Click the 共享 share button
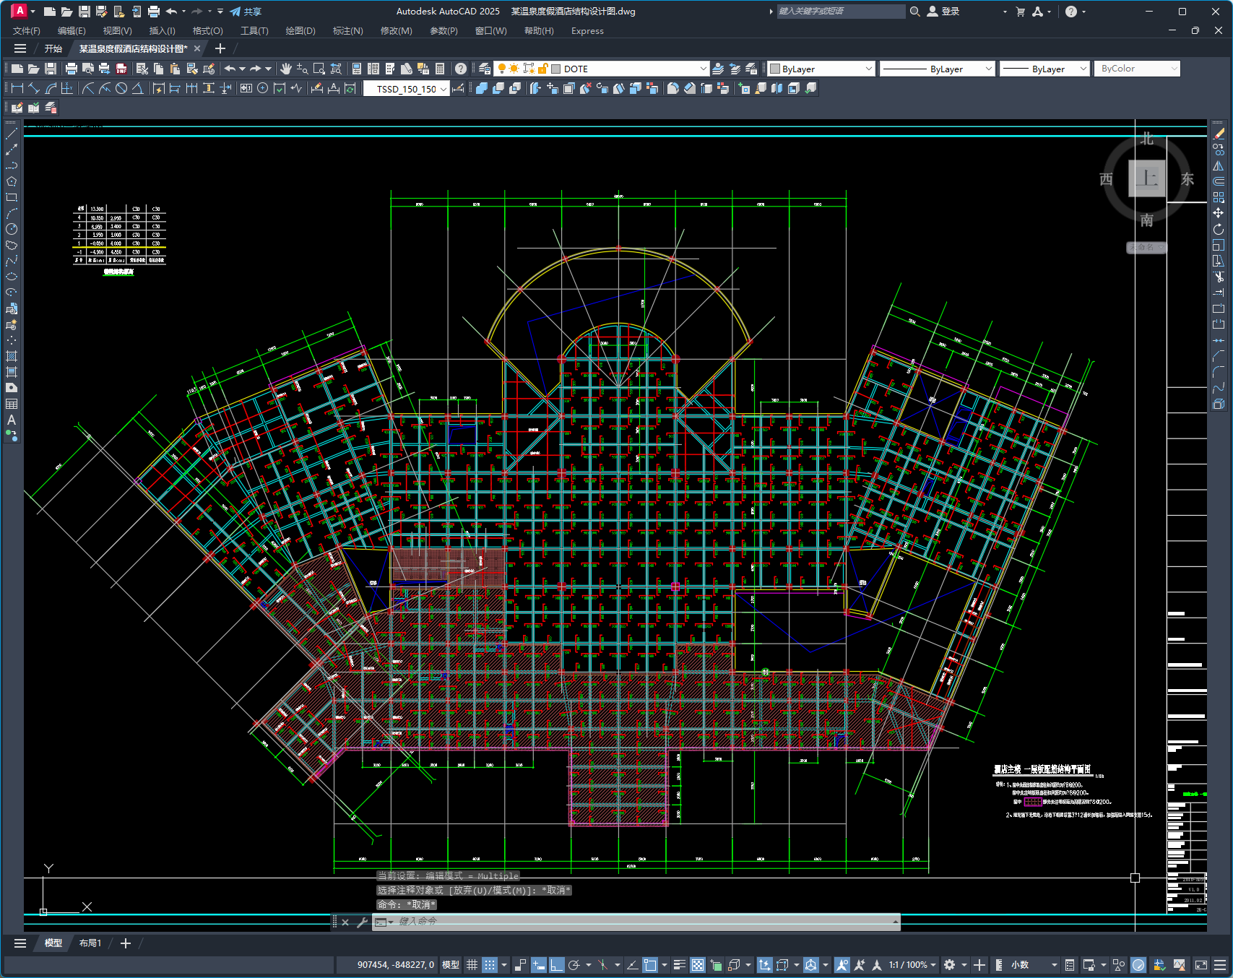 246,12
